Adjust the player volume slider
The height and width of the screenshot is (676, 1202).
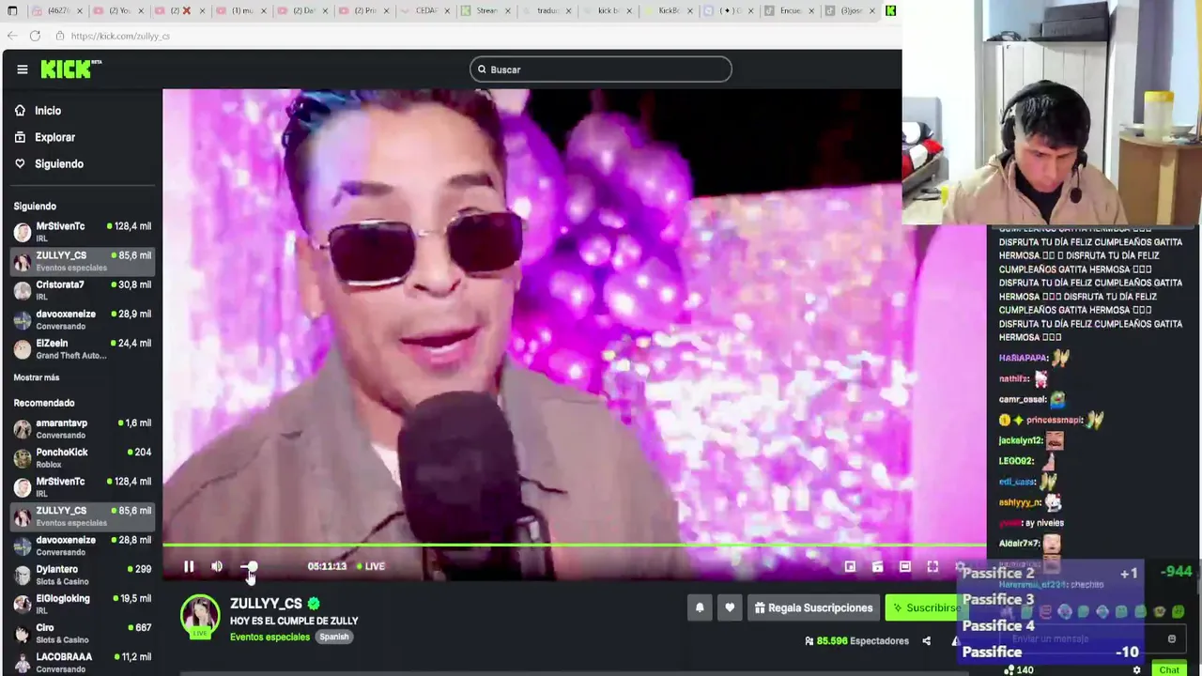pos(250,566)
